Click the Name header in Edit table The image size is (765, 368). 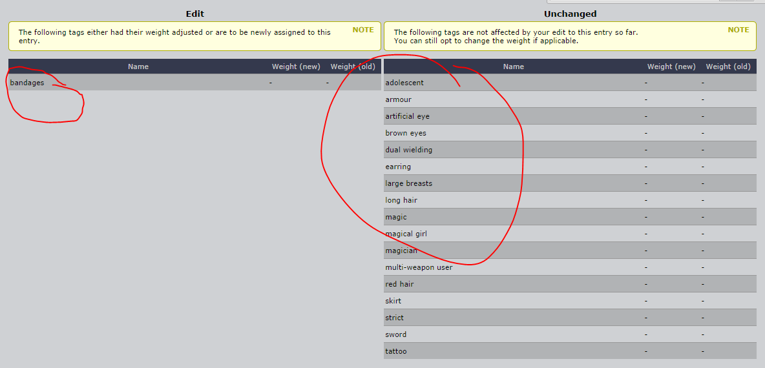[x=138, y=66]
